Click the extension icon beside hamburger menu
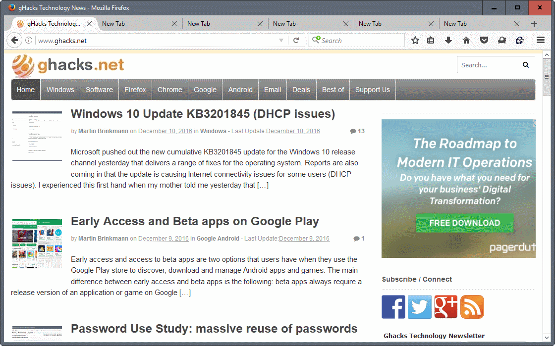The height and width of the screenshot is (346, 555). (520, 40)
